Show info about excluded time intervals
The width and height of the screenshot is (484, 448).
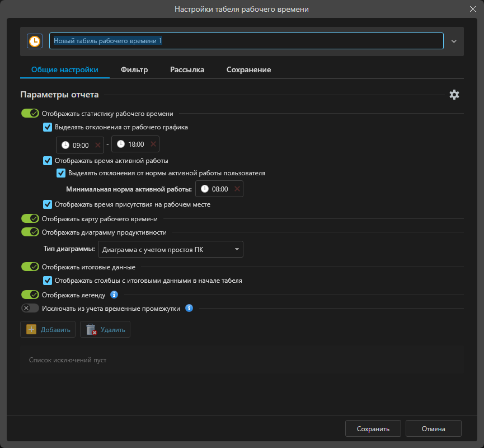tap(189, 308)
